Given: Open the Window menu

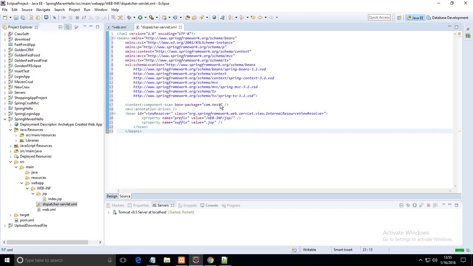Looking at the screenshot, I should pyautogui.click(x=101, y=10).
